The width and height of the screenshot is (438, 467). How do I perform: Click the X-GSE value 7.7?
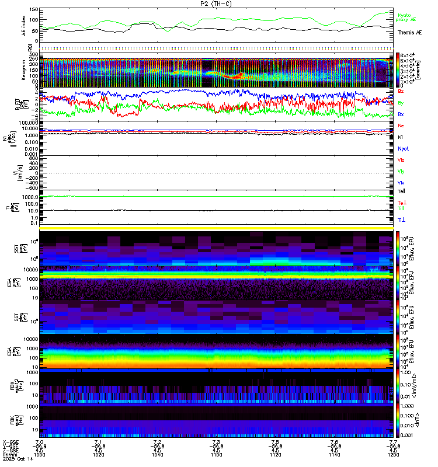(393, 442)
